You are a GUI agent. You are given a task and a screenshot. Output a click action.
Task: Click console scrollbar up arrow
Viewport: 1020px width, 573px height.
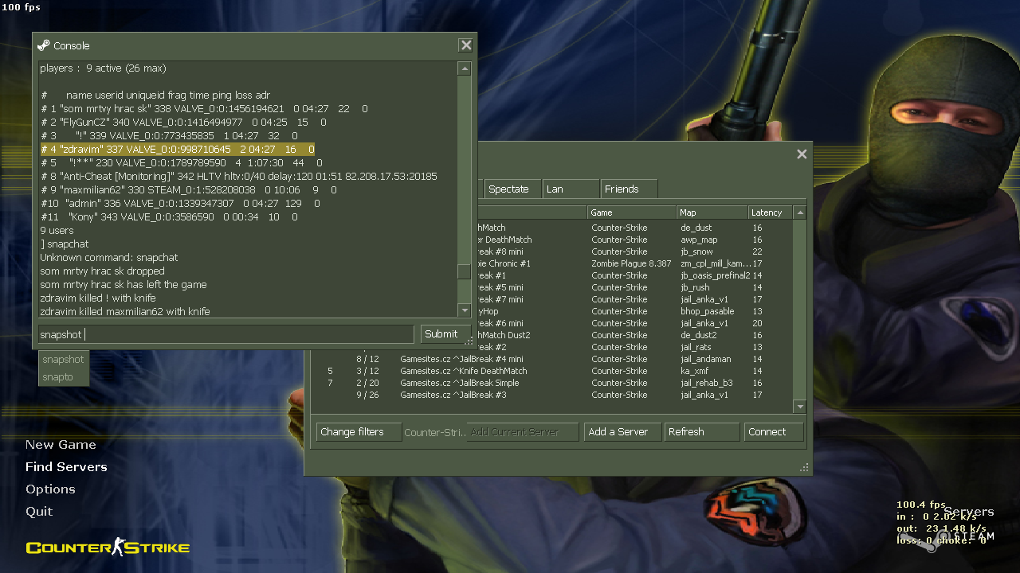tap(464, 69)
